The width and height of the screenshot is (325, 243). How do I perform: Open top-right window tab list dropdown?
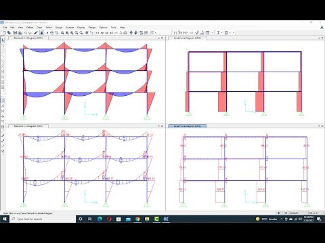click(319, 38)
